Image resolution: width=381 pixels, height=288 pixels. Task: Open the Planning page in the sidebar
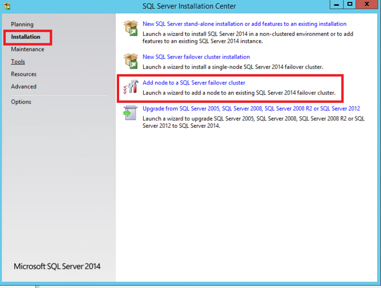22,24
